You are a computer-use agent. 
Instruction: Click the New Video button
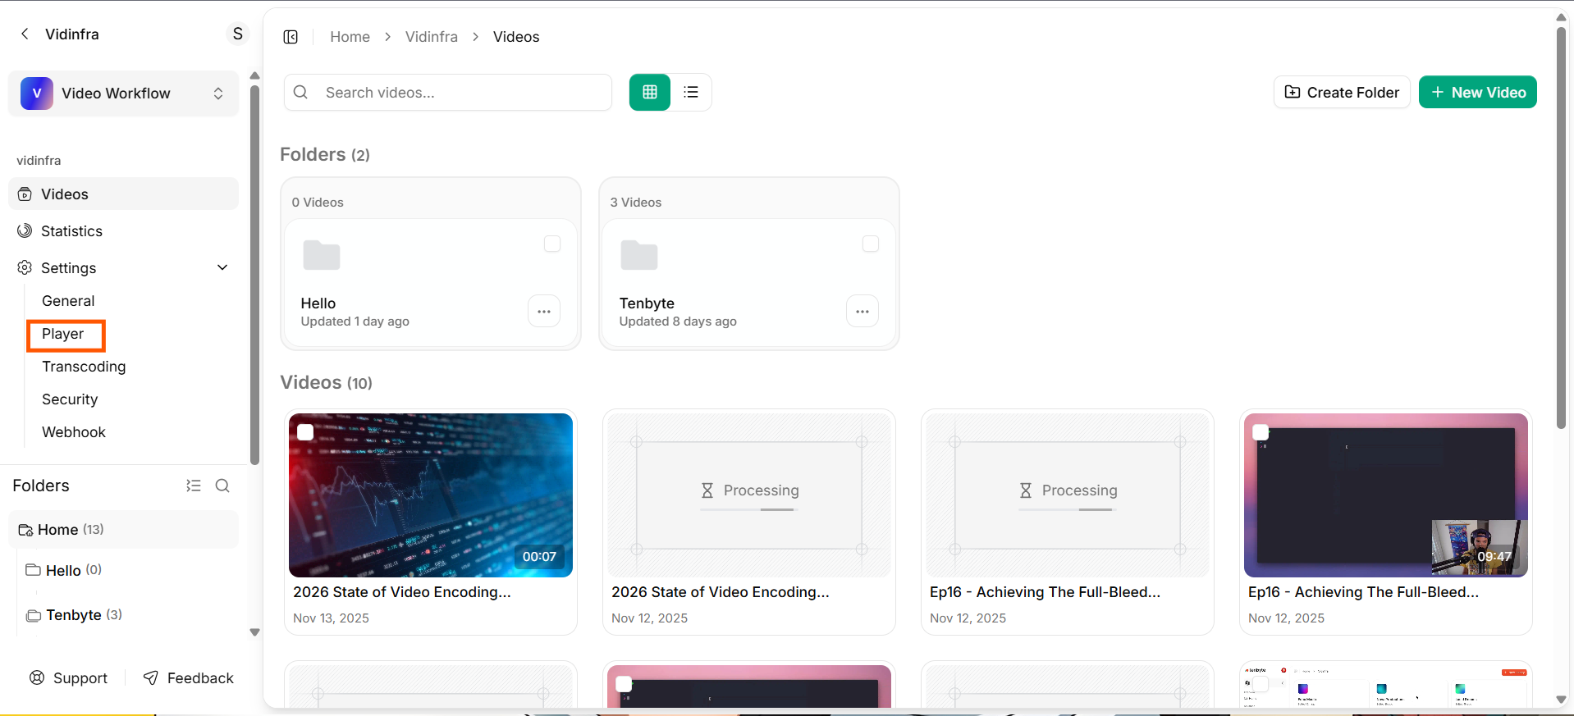(1478, 92)
